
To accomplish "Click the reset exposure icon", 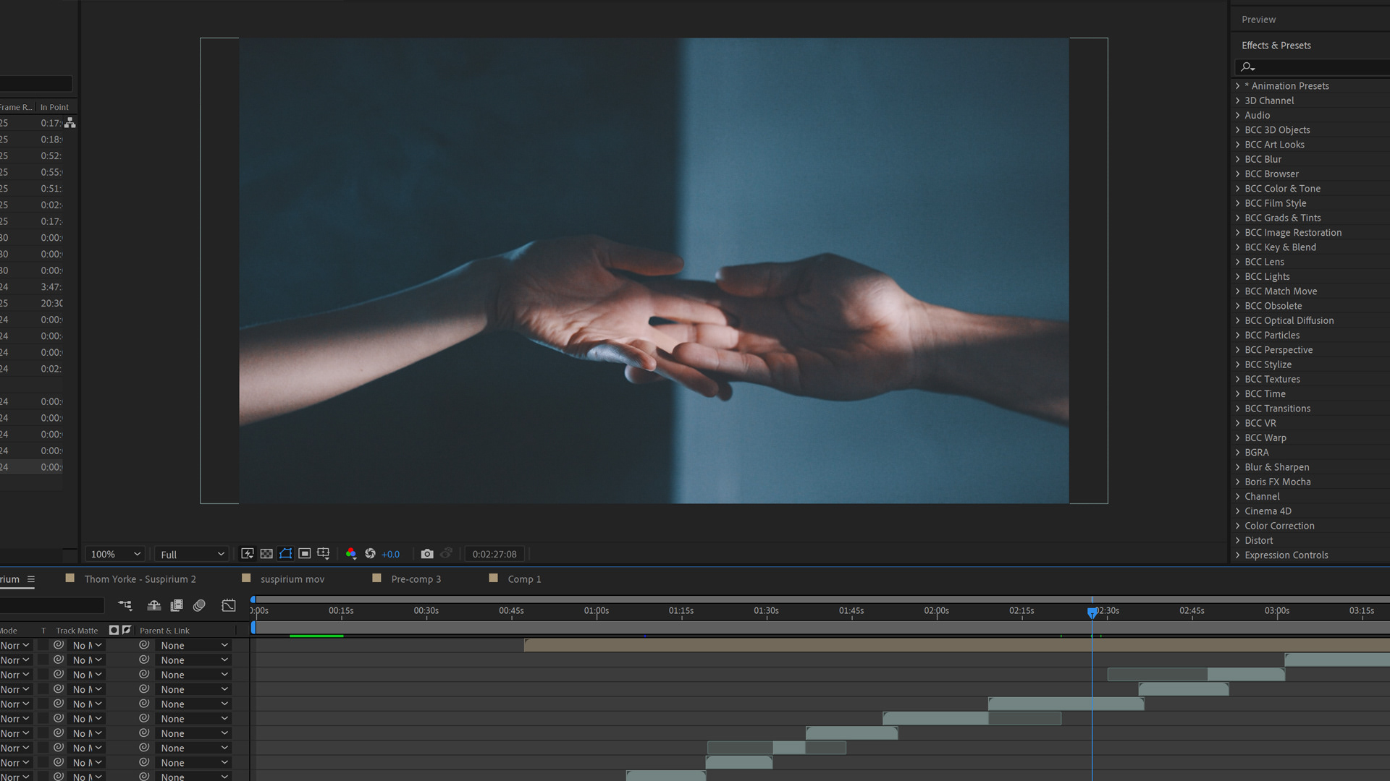I will point(370,554).
